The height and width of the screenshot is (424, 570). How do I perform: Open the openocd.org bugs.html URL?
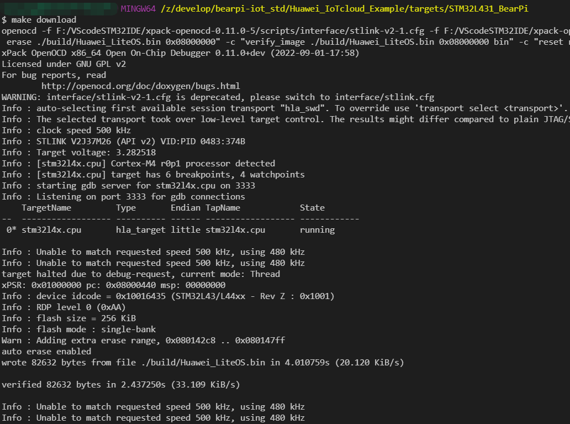(x=140, y=86)
